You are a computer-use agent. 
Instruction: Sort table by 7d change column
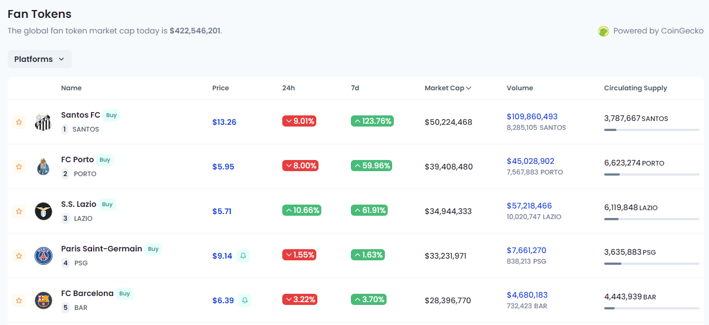click(x=355, y=88)
